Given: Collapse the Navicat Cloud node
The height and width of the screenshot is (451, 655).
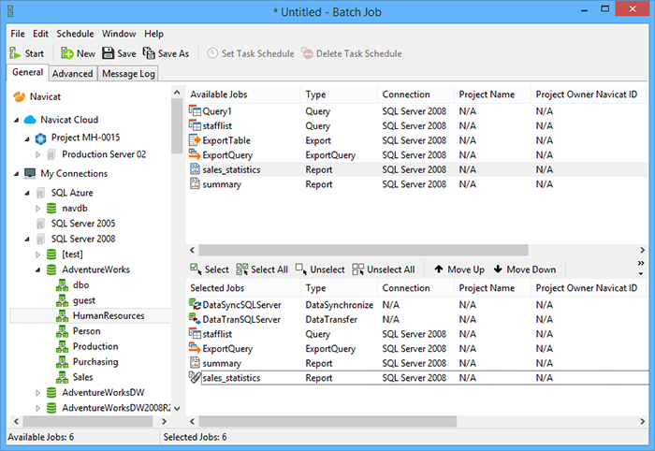Looking at the screenshot, I should coord(16,121).
